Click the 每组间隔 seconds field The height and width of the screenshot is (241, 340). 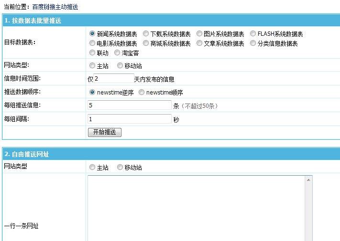coord(130,119)
